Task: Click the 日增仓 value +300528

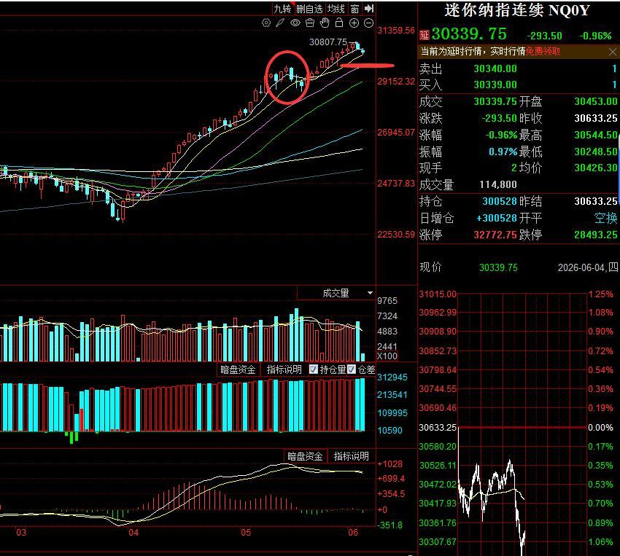Action: (x=497, y=218)
